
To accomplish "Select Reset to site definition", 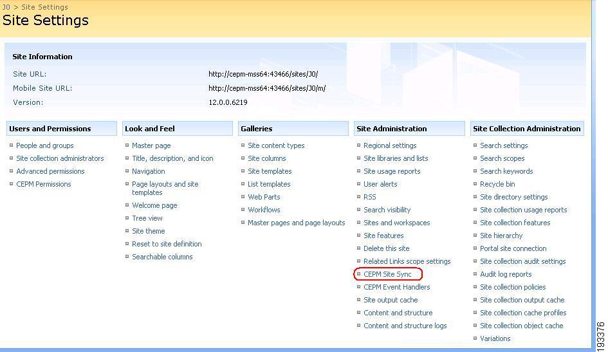I will 167,244.
